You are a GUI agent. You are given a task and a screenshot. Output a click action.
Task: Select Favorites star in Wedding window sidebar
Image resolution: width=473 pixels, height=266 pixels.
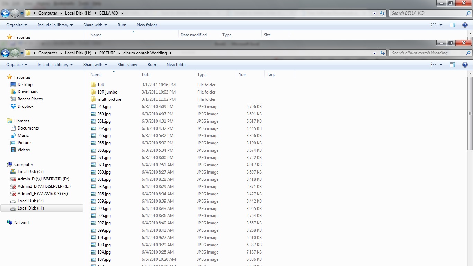pyautogui.click(x=10, y=77)
